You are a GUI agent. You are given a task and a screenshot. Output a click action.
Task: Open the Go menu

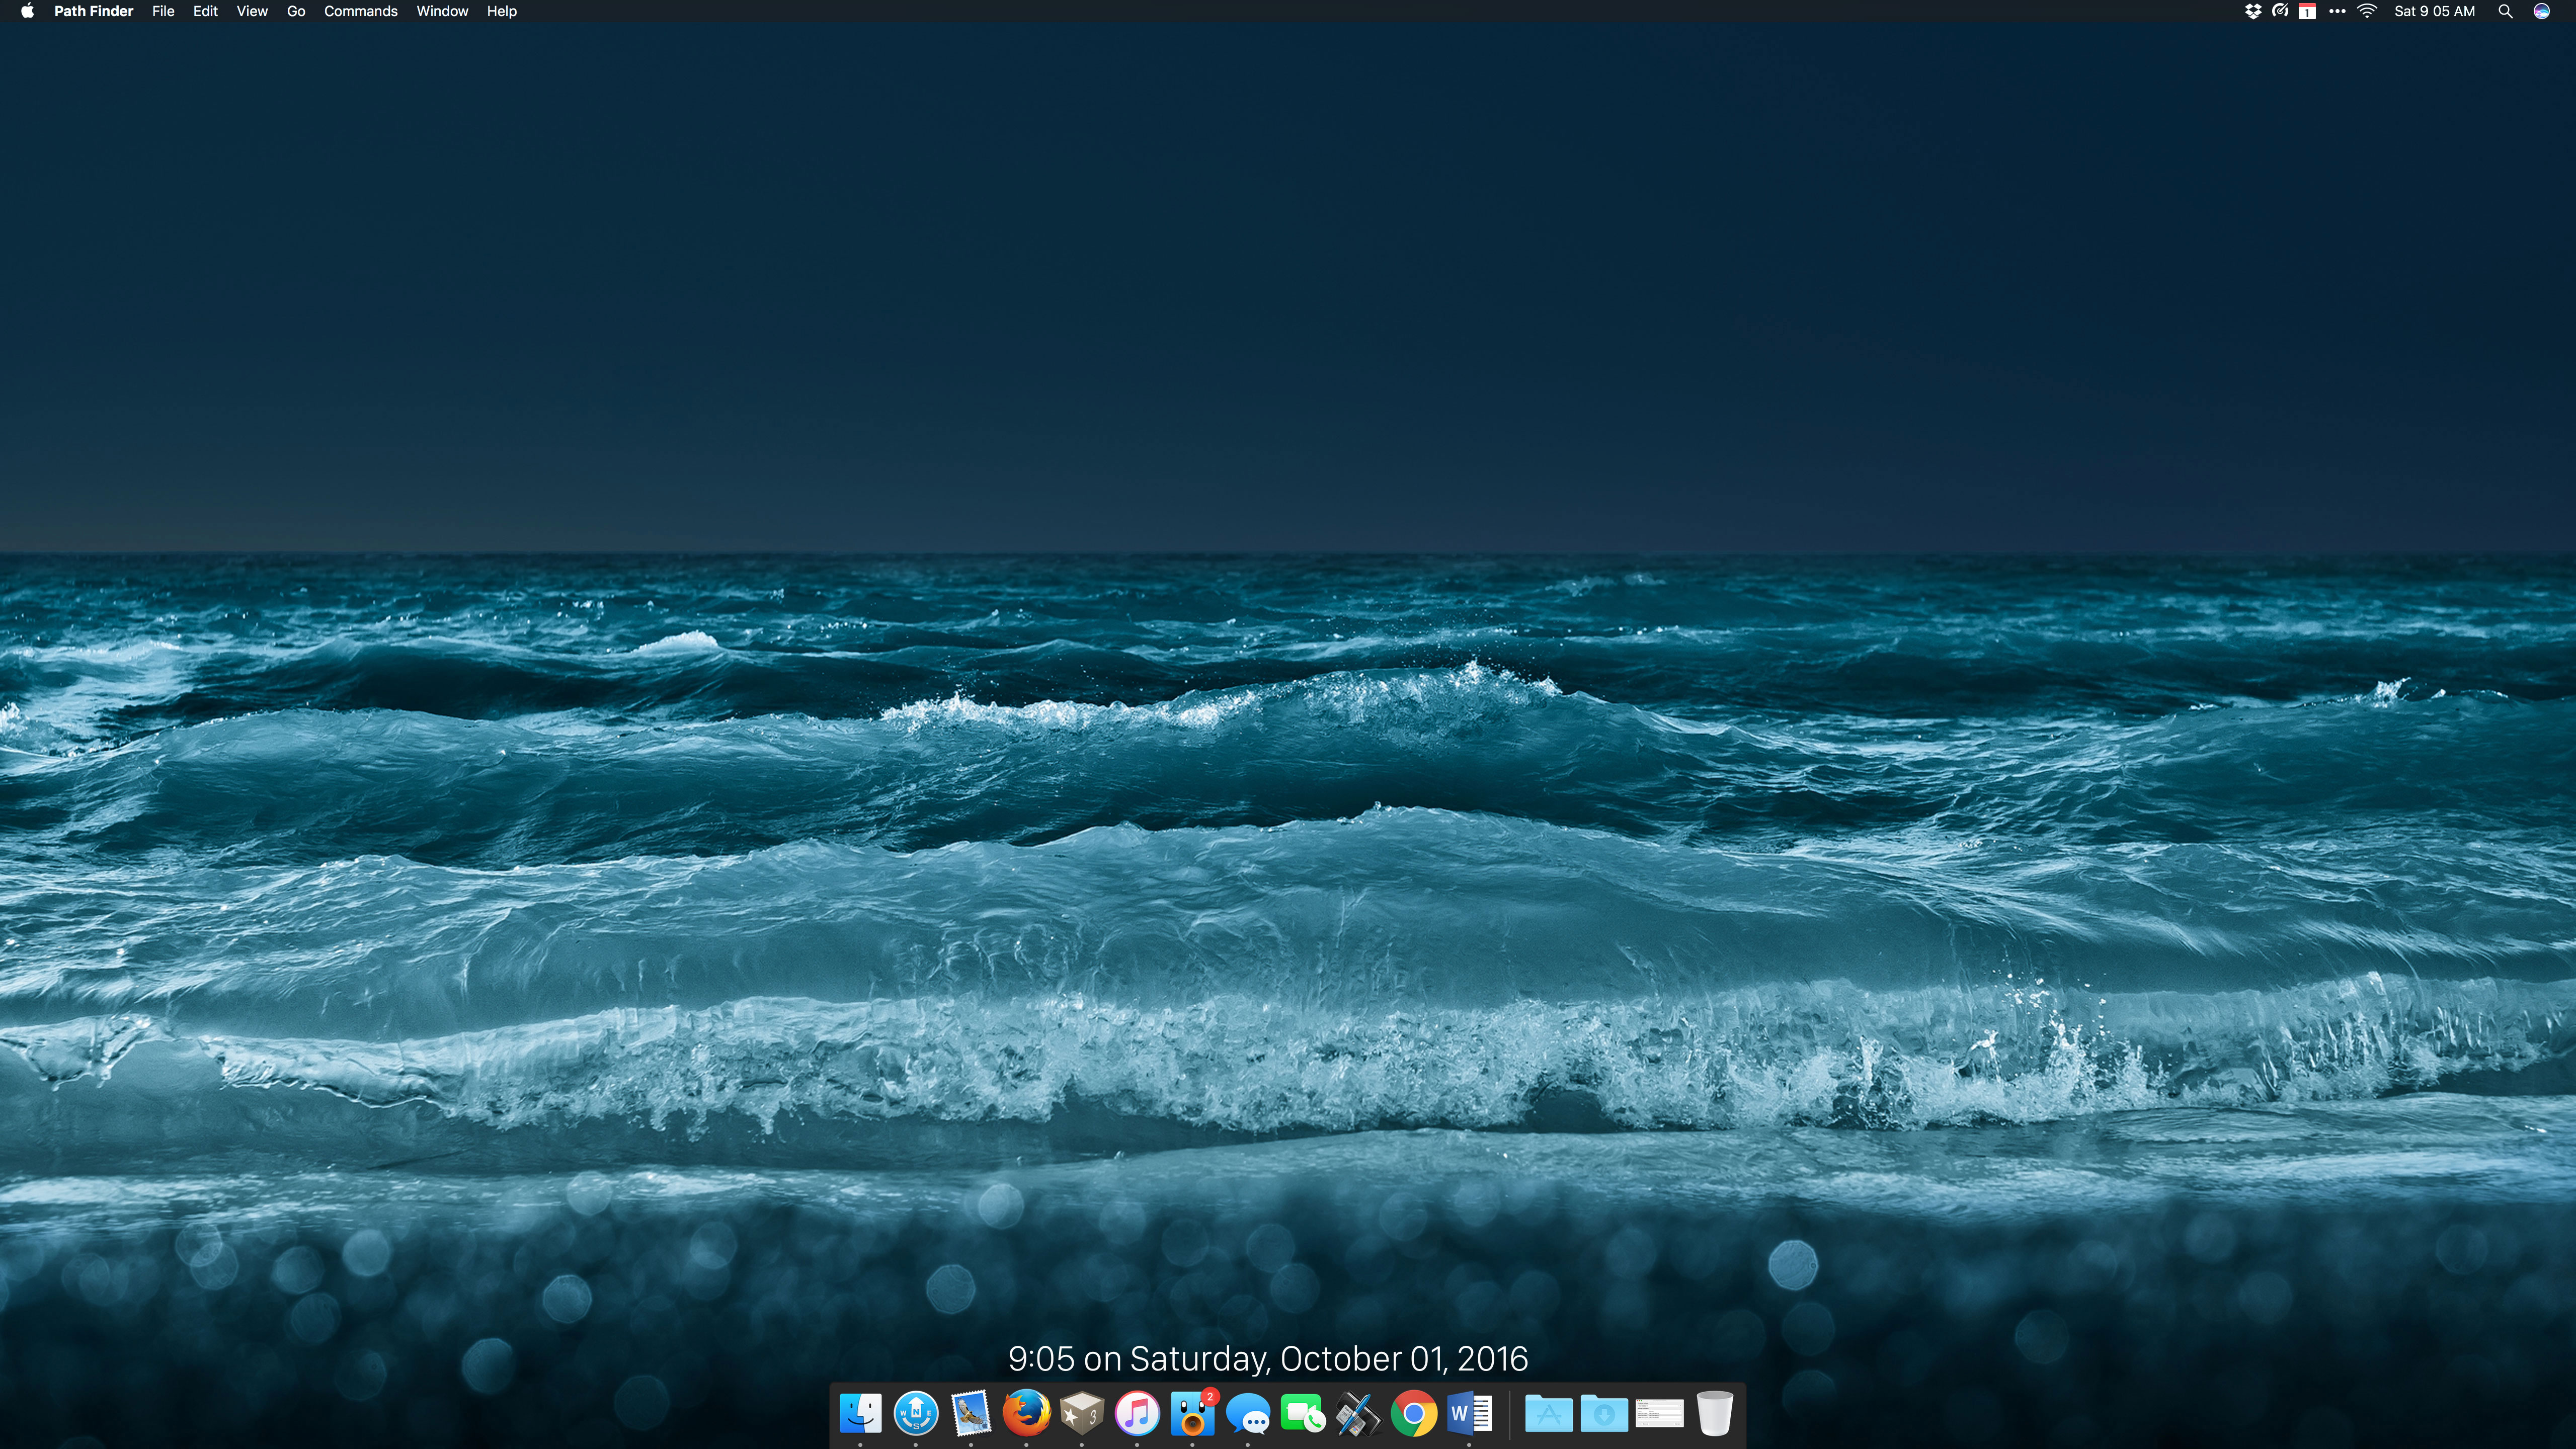296,11
